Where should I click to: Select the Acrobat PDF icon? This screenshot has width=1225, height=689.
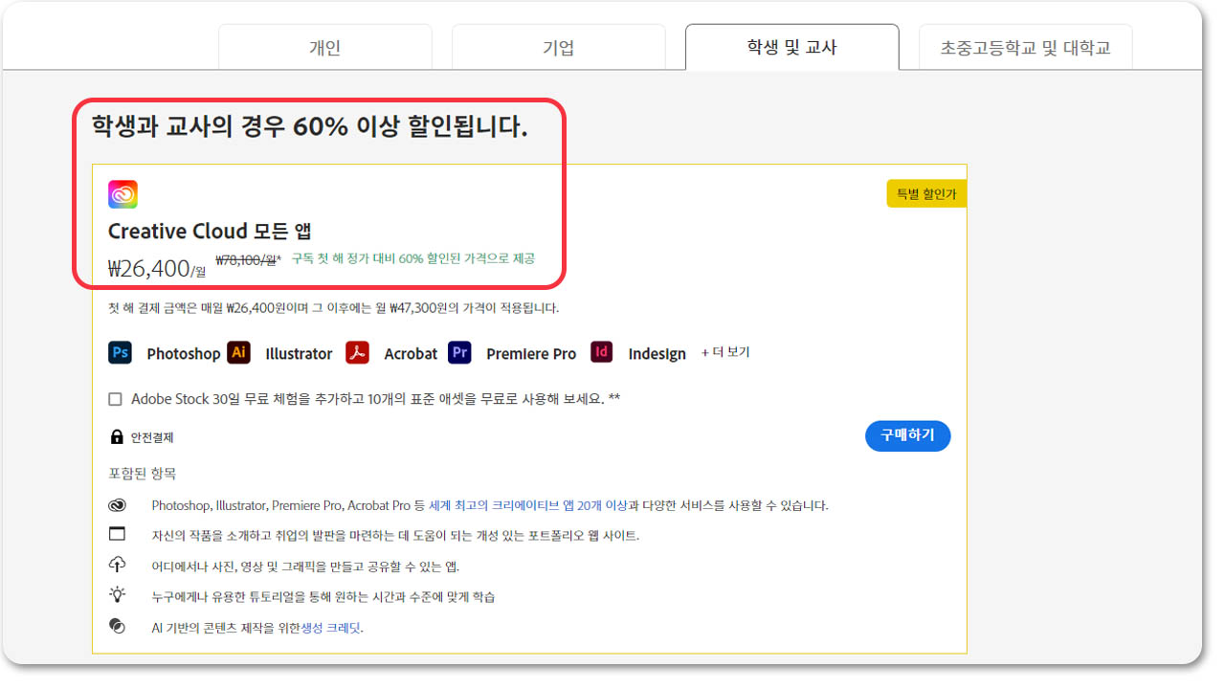357,352
